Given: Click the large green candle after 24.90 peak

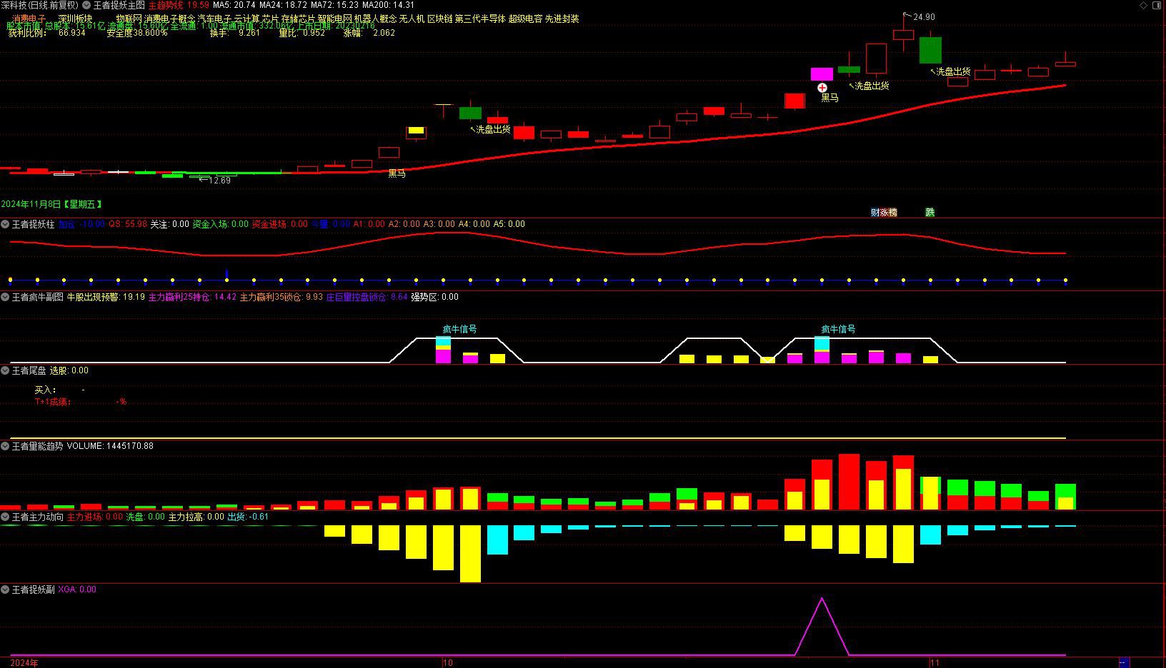Looking at the screenshot, I should pyautogui.click(x=930, y=50).
